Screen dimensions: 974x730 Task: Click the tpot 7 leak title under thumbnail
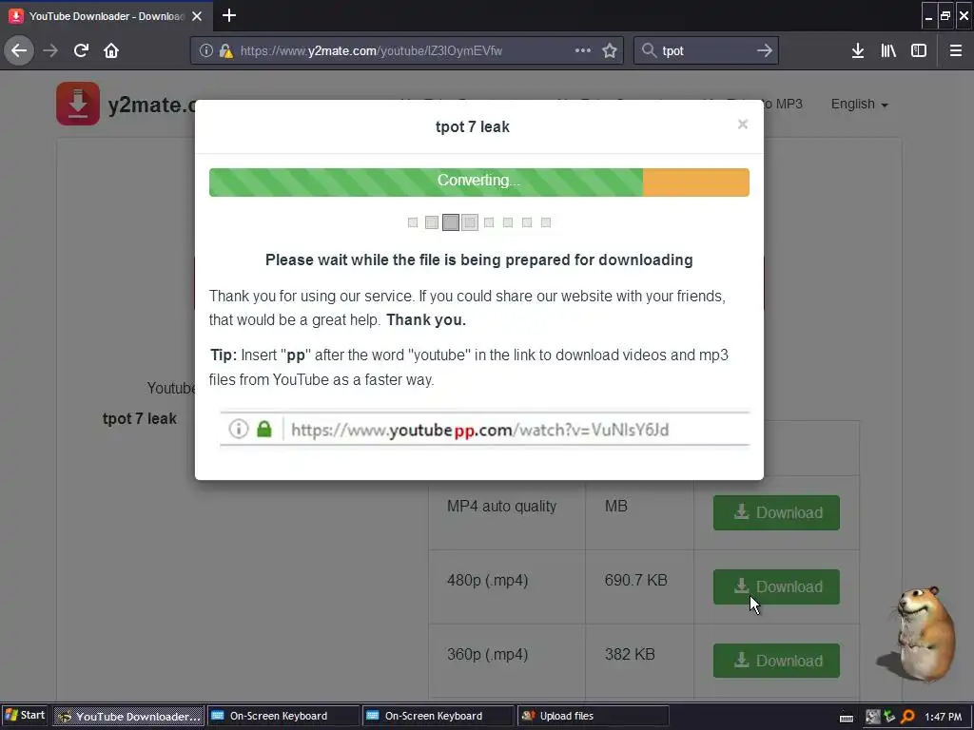(139, 418)
